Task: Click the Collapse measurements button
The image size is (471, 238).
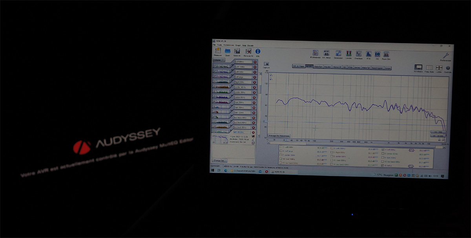Action: [219, 60]
